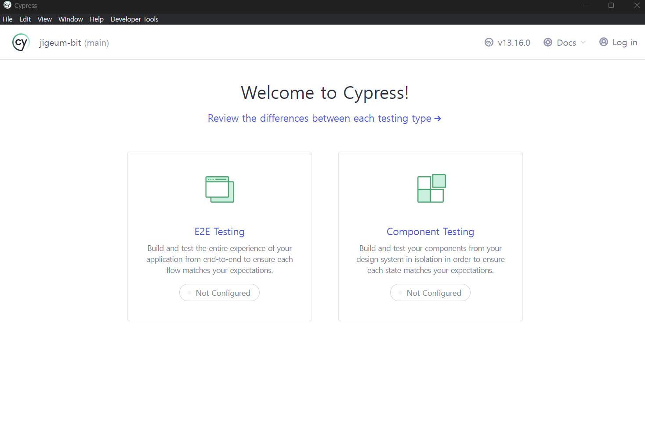Viewport: 645px width, 425px height.
Task: Click the Docs lifebuoy icon
Action: [548, 42]
